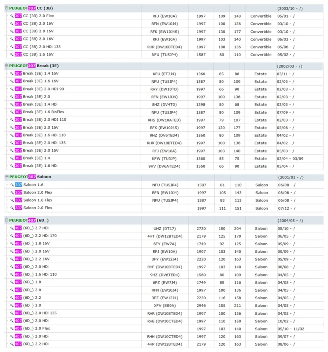
Task: Click magnifier icon for 307 CC 2.0 HDi 135
Action: coord(12,47)
